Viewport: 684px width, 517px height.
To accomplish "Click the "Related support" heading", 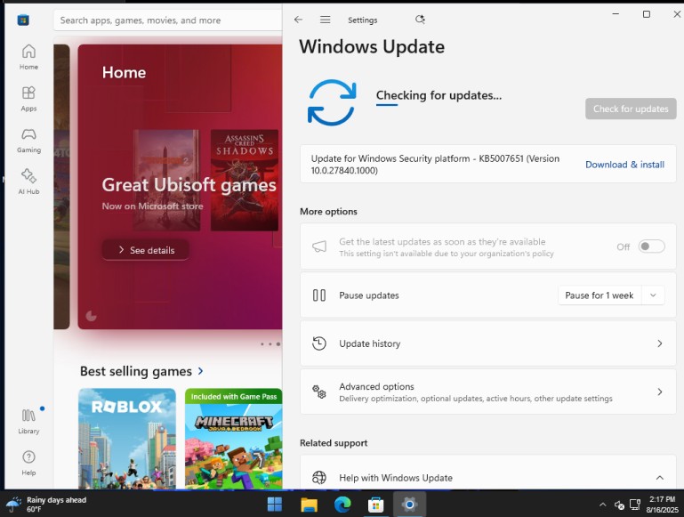I will [x=334, y=443].
